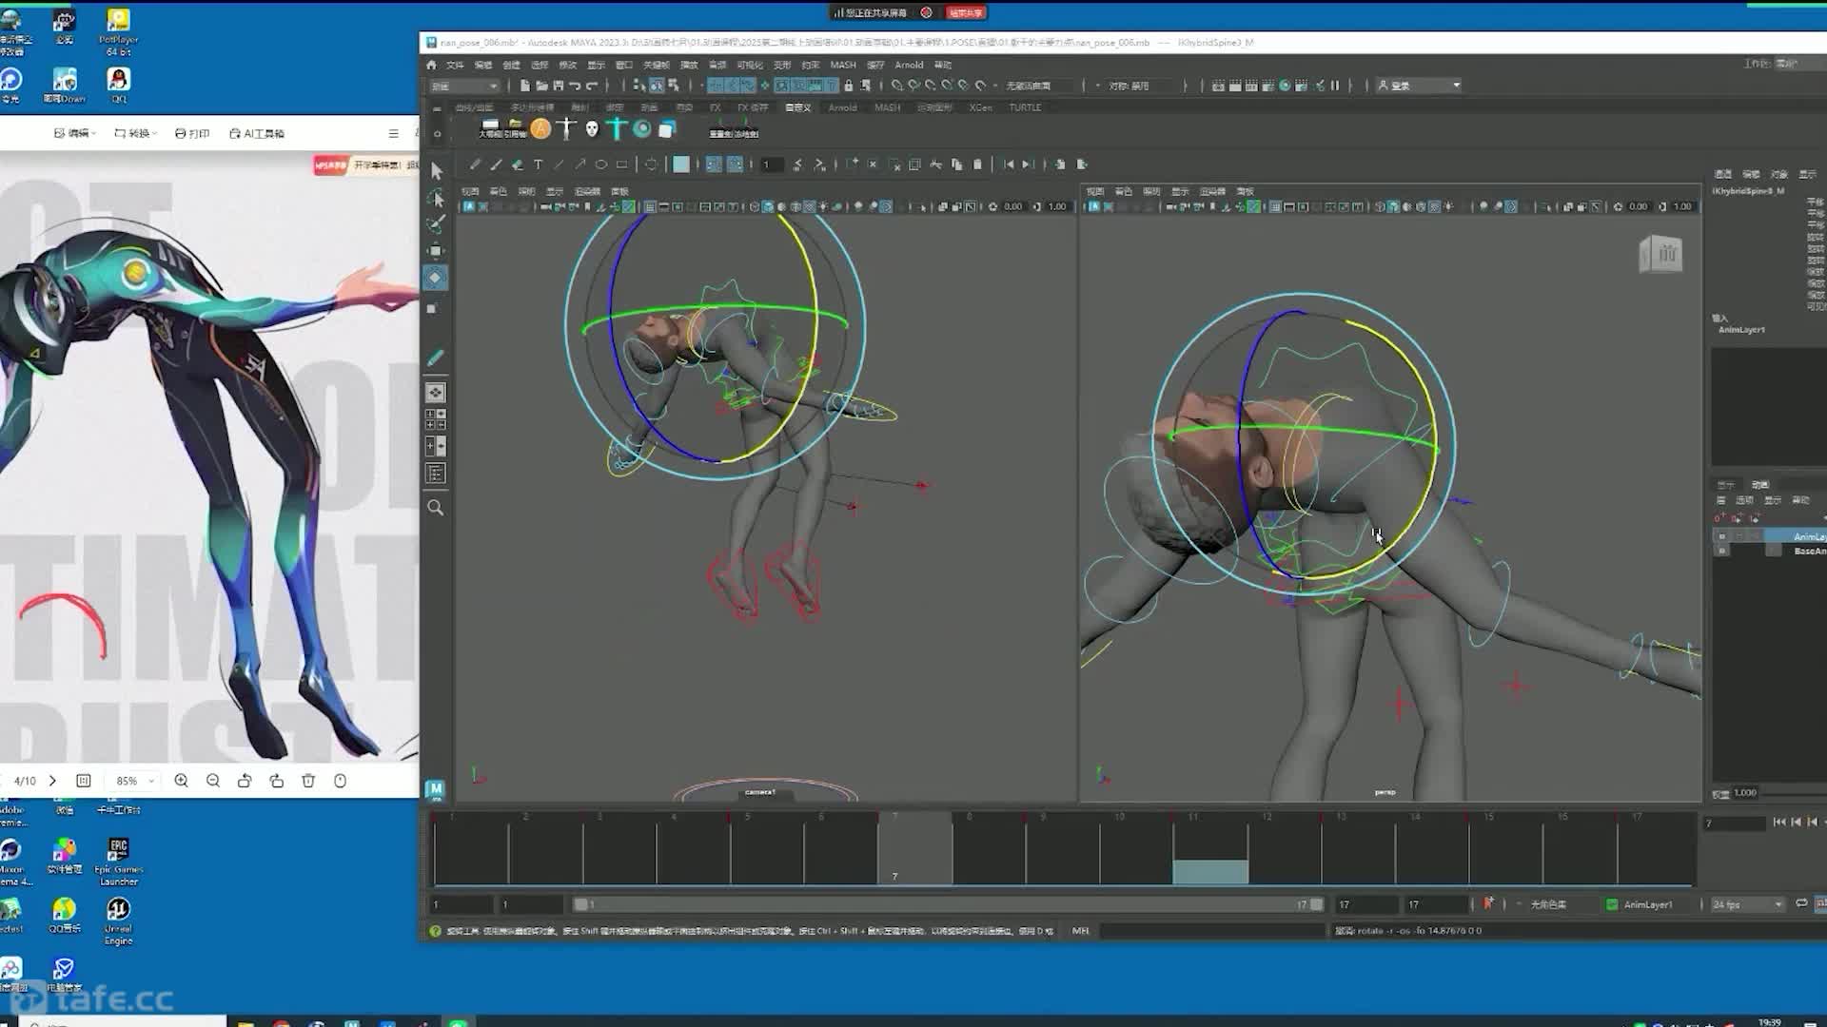This screenshot has height=1027, width=1827.
Task: Select the arrow Select tool in Maya toolbox
Action: click(436, 171)
